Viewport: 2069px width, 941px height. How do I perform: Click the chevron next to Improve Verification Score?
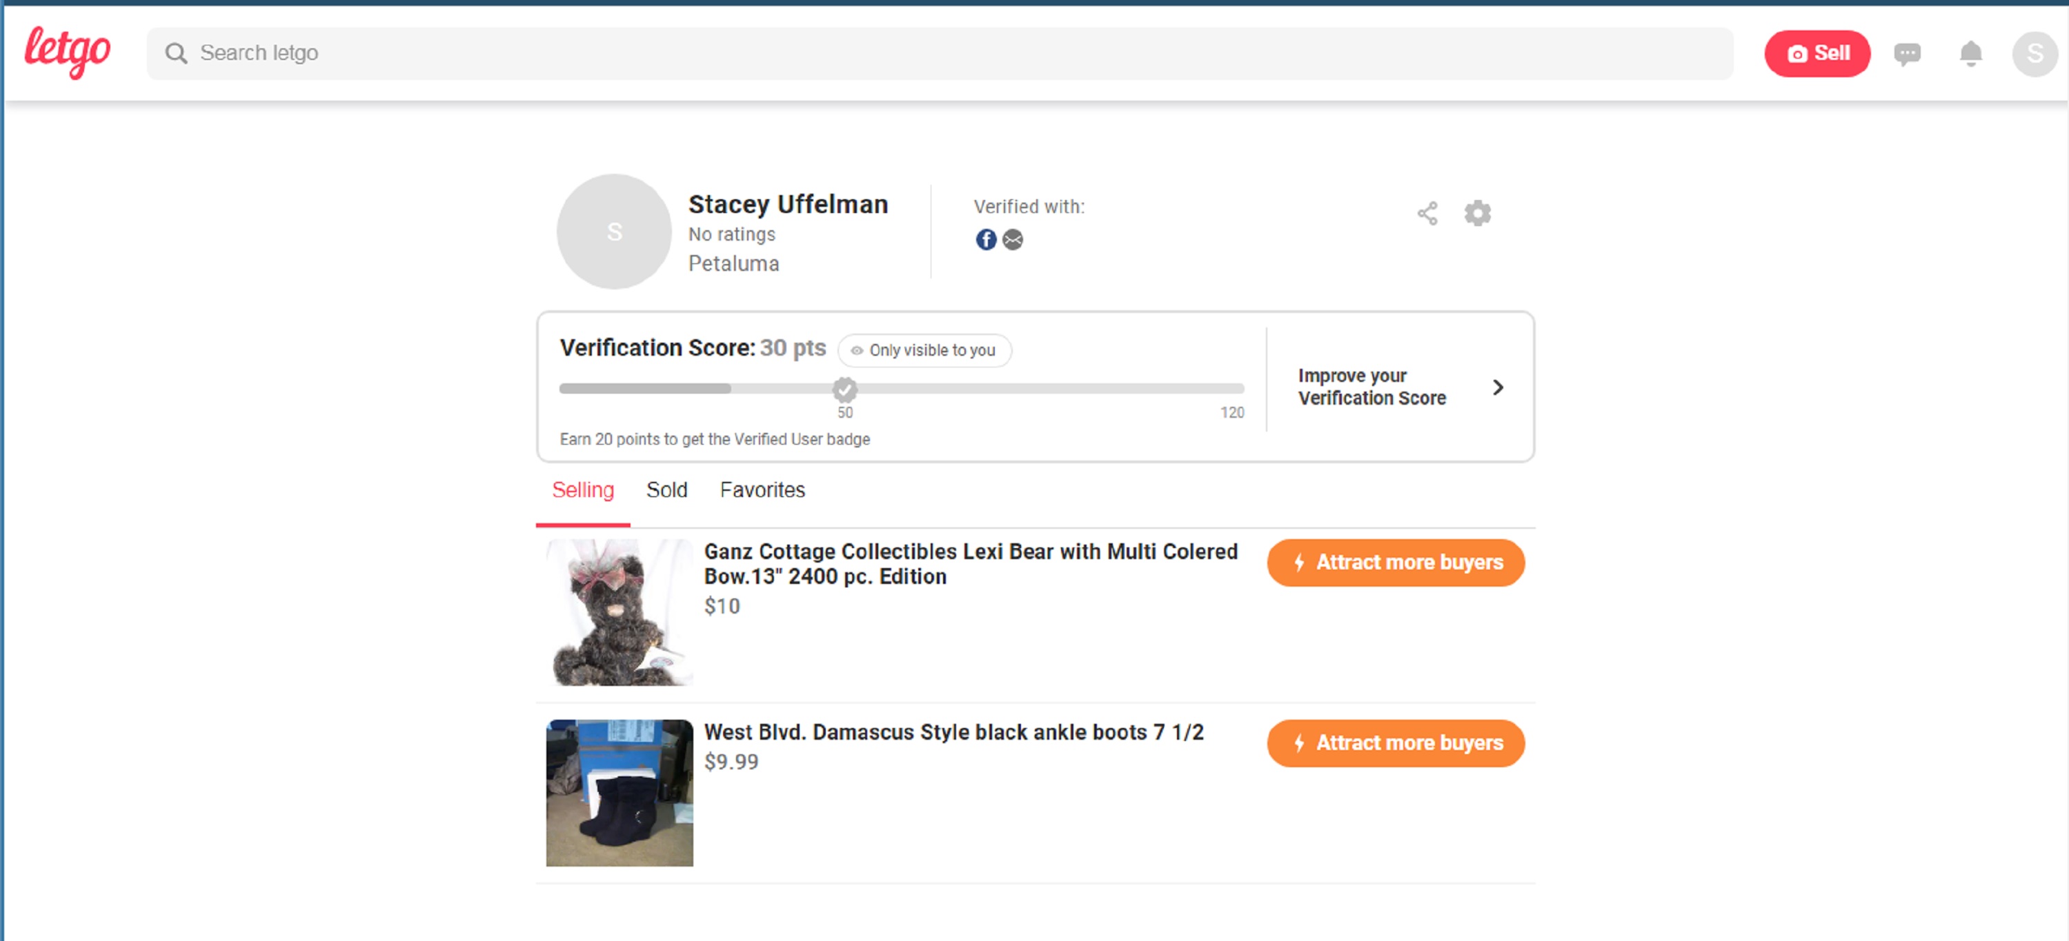click(1498, 387)
